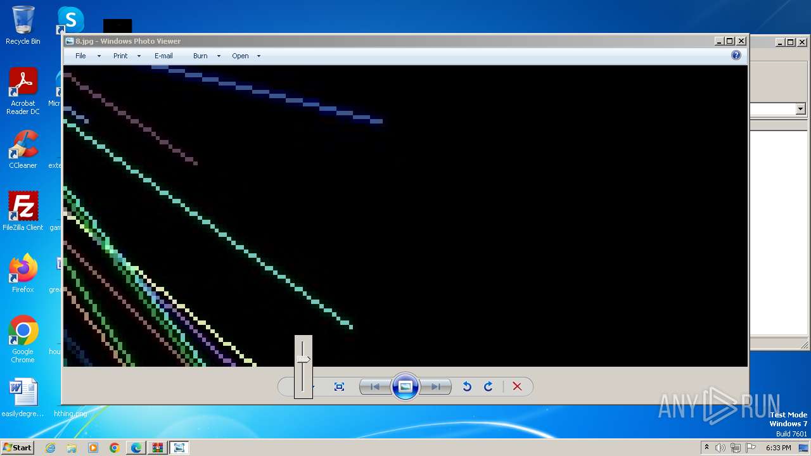Click the zoom slider thumb
Viewport: 811px width, 456px height.
click(303, 359)
